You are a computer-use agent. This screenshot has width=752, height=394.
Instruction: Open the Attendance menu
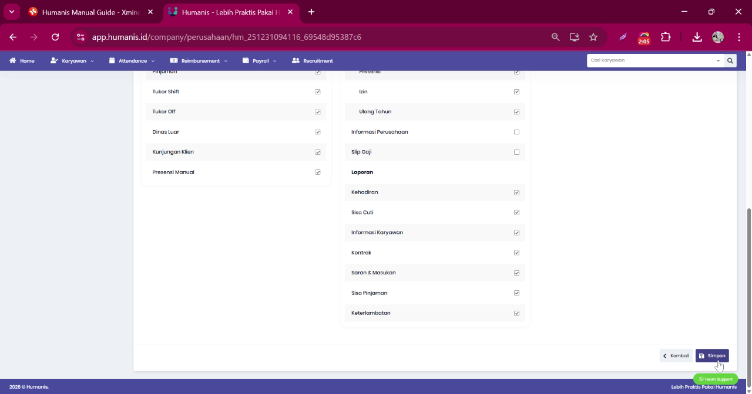132,60
